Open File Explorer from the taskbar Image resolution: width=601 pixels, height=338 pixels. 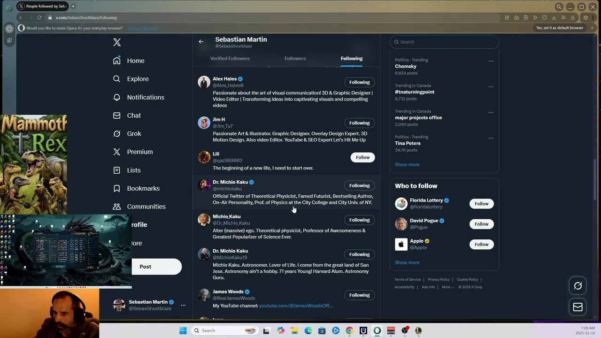click(x=294, y=330)
